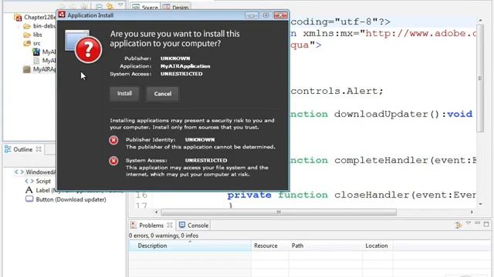Click the 'private' keyword on line 16
This screenshot has height=277, width=494.
249,195
